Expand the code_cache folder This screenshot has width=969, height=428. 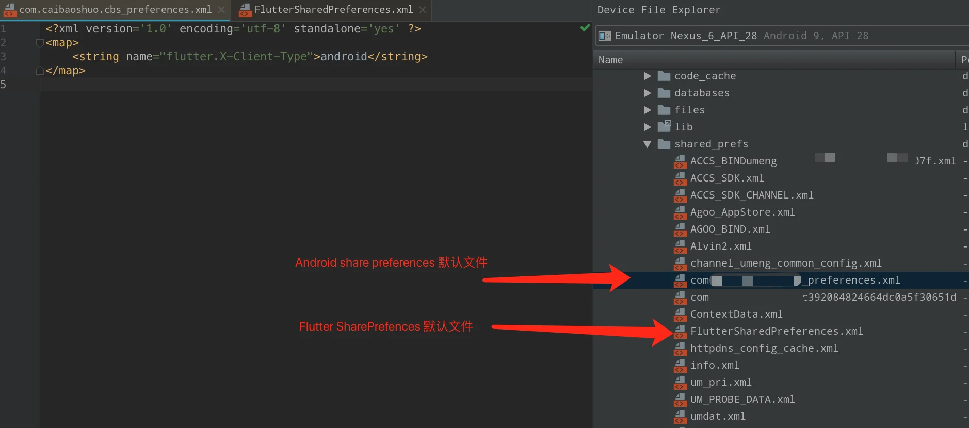647,76
